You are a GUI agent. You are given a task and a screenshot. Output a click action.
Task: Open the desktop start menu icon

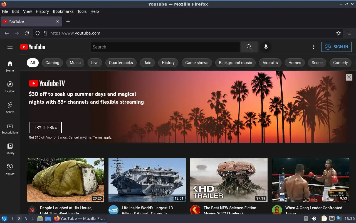(x=4, y=219)
